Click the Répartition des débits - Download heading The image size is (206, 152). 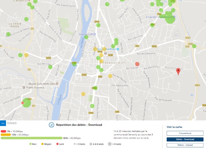[79, 125]
